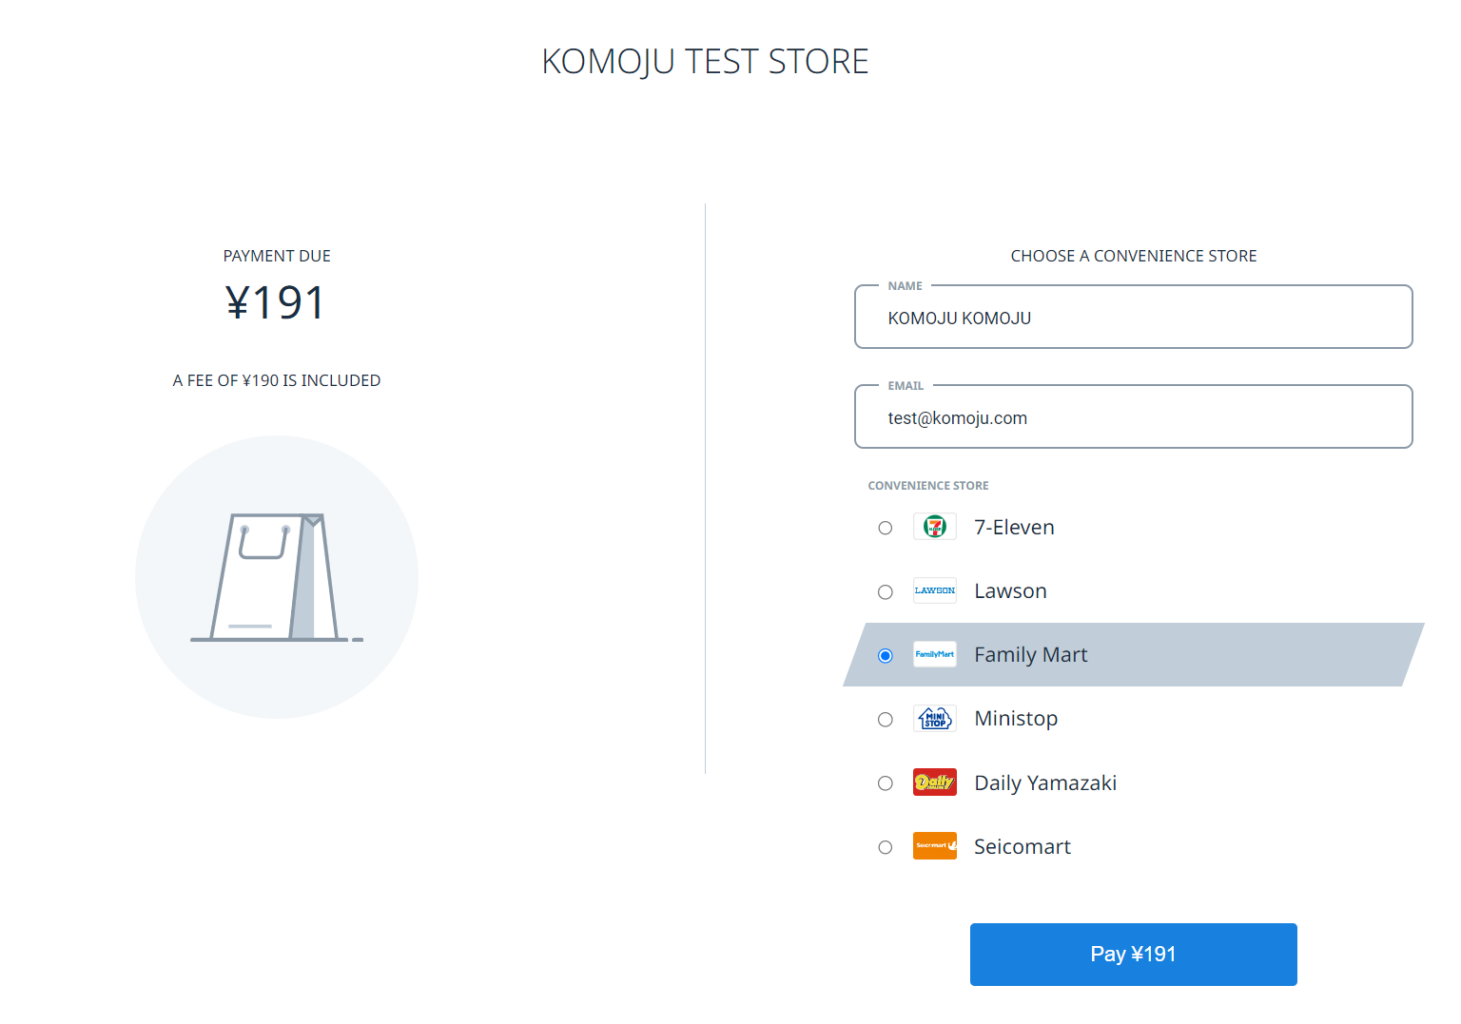Click the orange Seicomart logo
Image resolution: width=1461 pixels, height=1024 pixels.
point(934,846)
